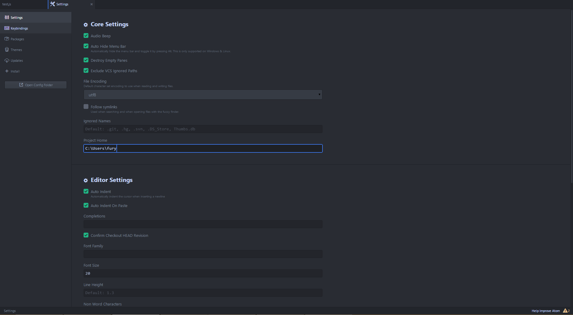Click the Font Size input field
The width and height of the screenshot is (573, 315).
point(203,274)
